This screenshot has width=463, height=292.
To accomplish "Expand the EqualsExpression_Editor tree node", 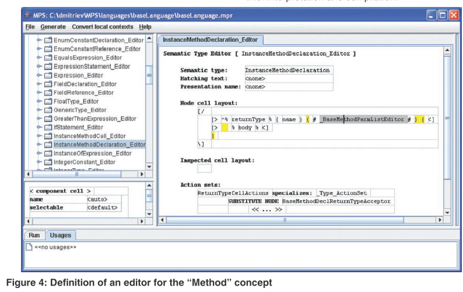I will [39, 58].
